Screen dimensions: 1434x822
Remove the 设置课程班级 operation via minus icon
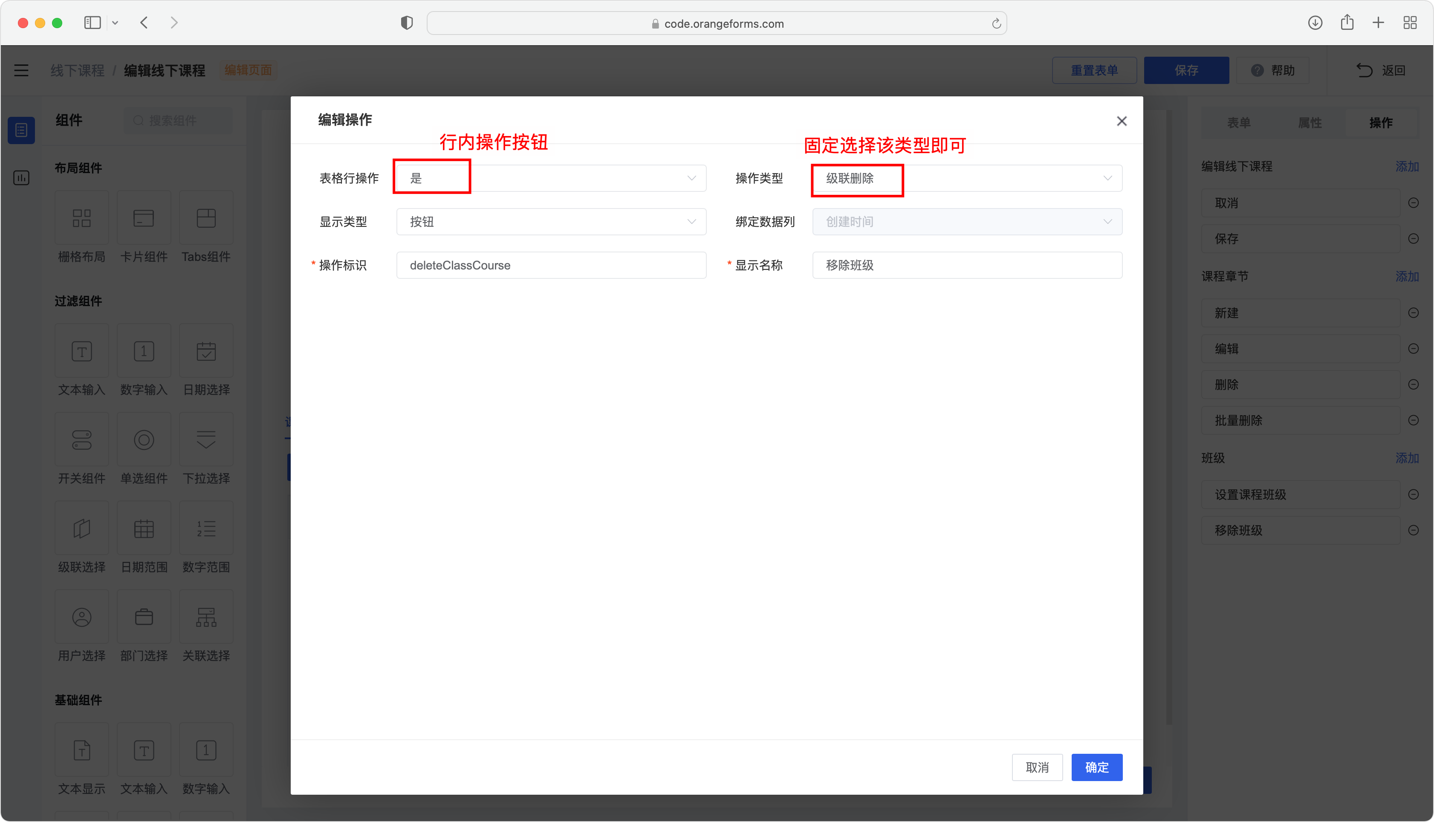tap(1413, 495)
